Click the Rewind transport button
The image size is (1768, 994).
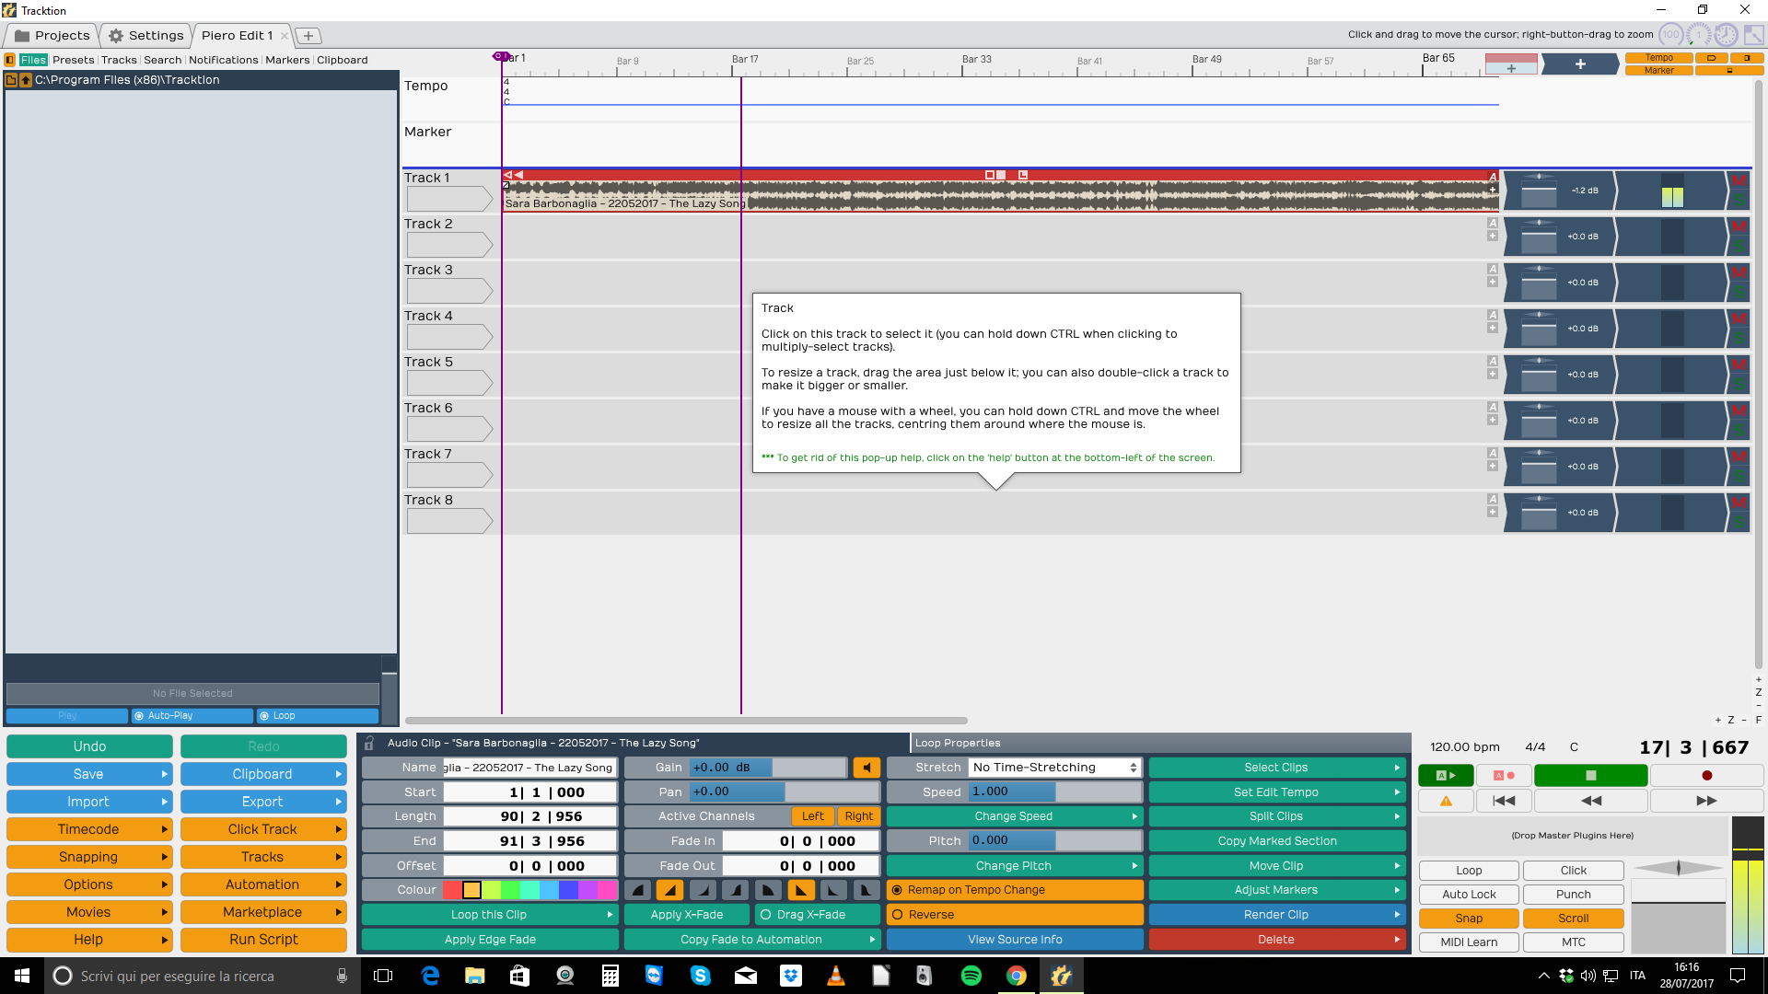[x=1590, y=801]
